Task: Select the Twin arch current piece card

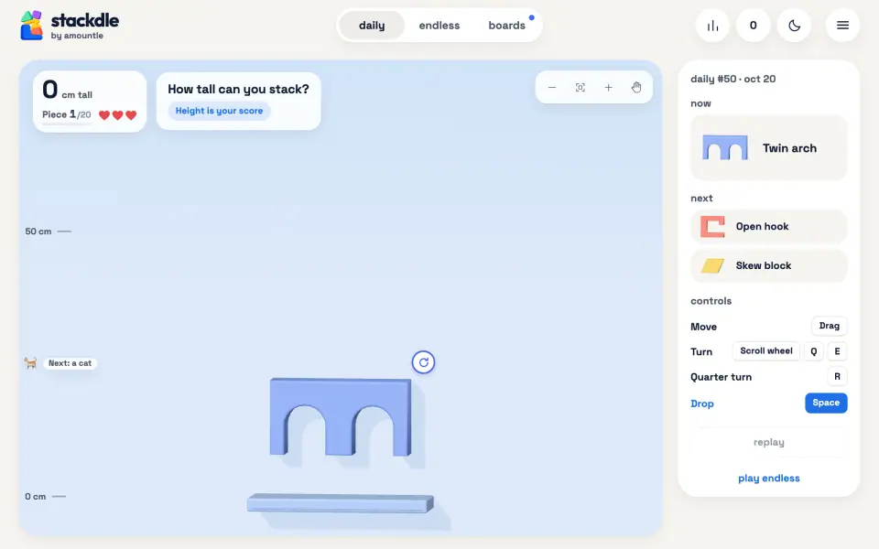Action: coord(768,148)
